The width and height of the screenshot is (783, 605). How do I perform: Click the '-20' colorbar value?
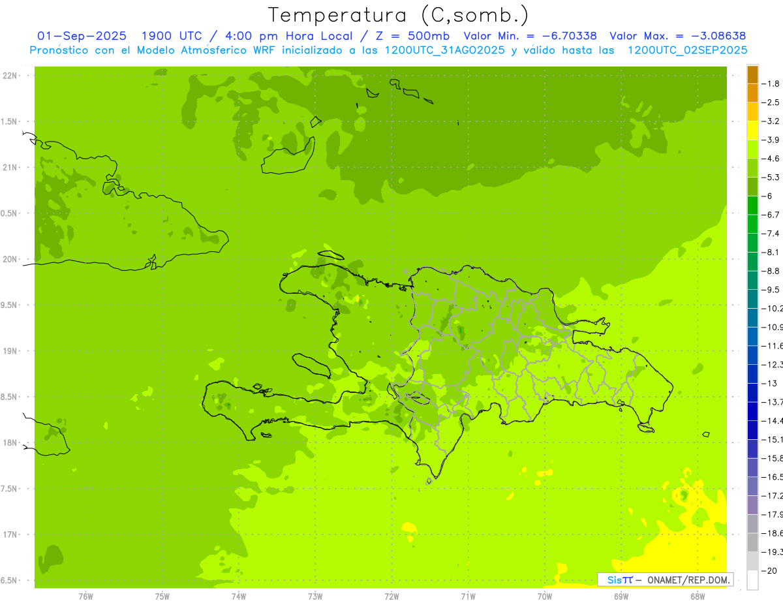coord(770,570)
